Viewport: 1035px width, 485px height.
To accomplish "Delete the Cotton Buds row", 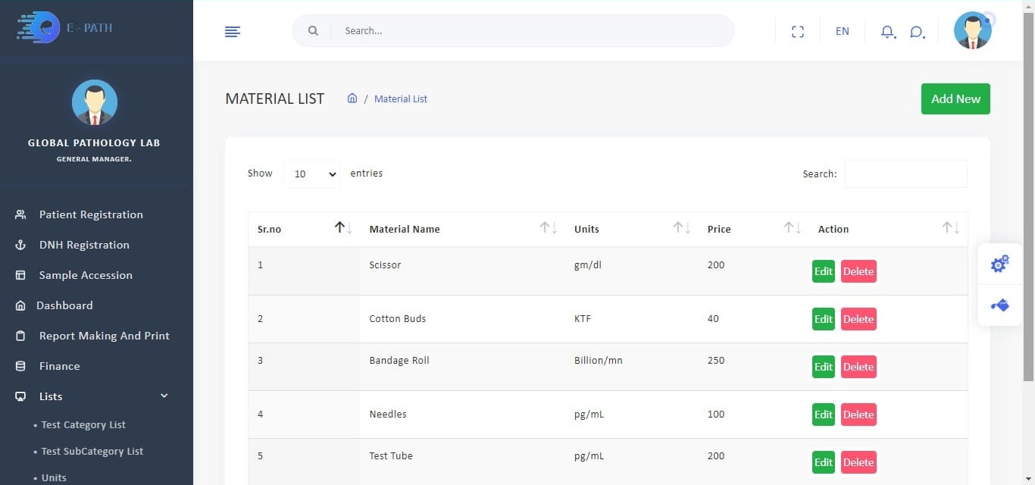I will coord(858,319).
